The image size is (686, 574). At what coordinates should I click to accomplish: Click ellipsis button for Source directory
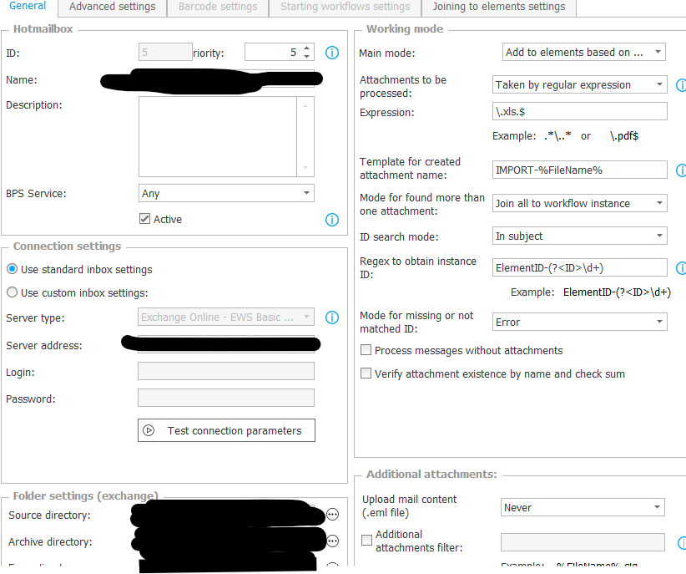click(x=332, y=515)
